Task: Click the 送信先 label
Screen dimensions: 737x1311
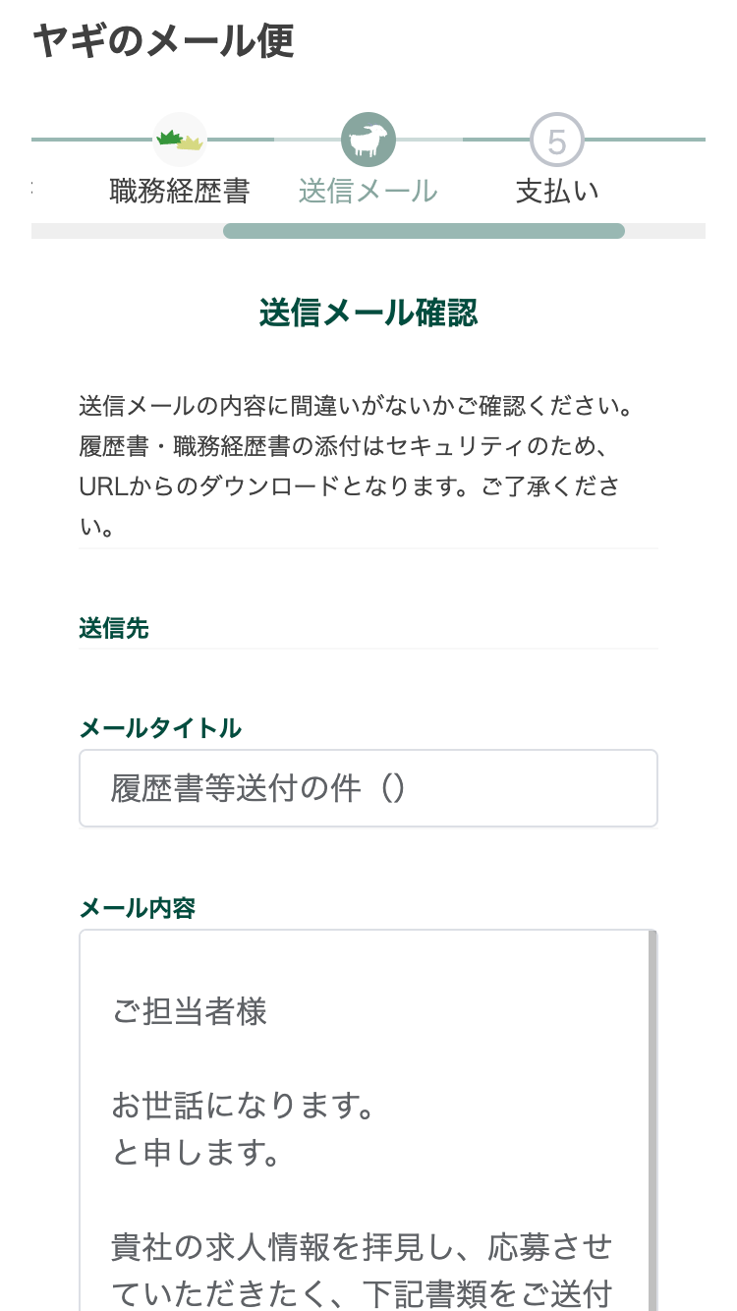Action: coord(114,629)
